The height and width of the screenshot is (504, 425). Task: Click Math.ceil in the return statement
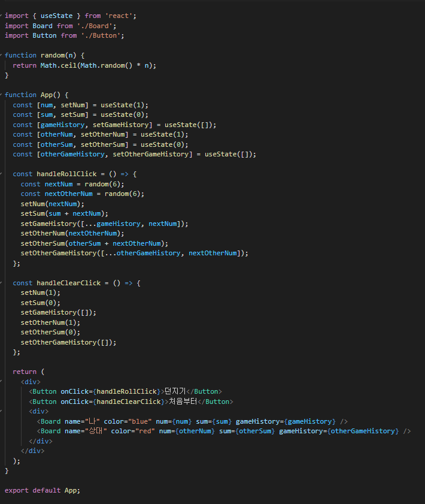pyautogui.click(x=59, y=65)
